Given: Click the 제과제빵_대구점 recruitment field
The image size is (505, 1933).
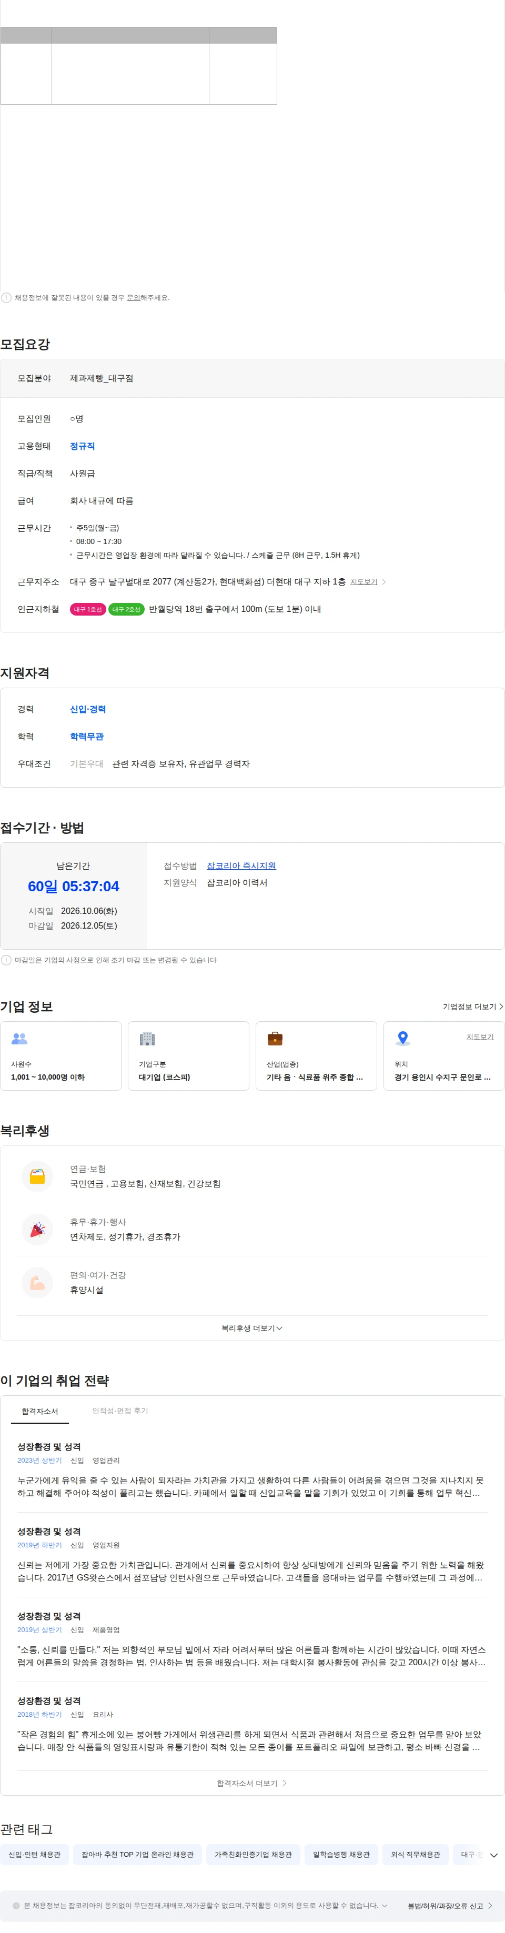Looking at the screenshot, I should click(x=102, y=379).
